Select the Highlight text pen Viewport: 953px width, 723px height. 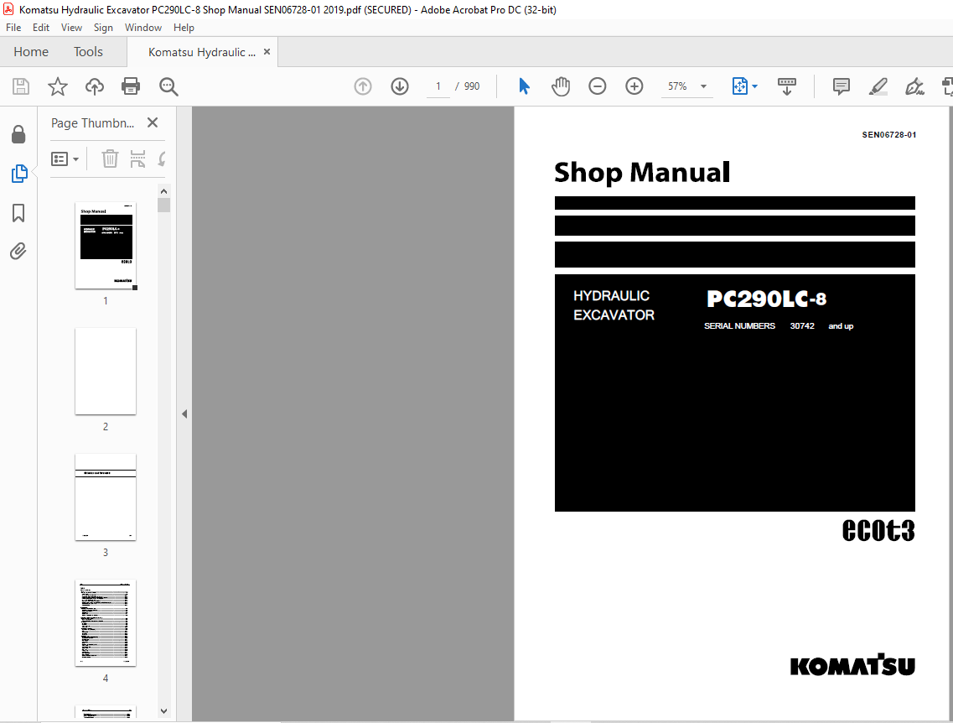878,86
